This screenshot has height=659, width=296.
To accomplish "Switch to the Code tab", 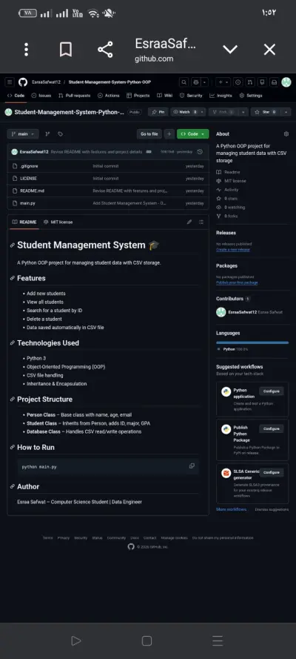I will click(x=16, y=96).
